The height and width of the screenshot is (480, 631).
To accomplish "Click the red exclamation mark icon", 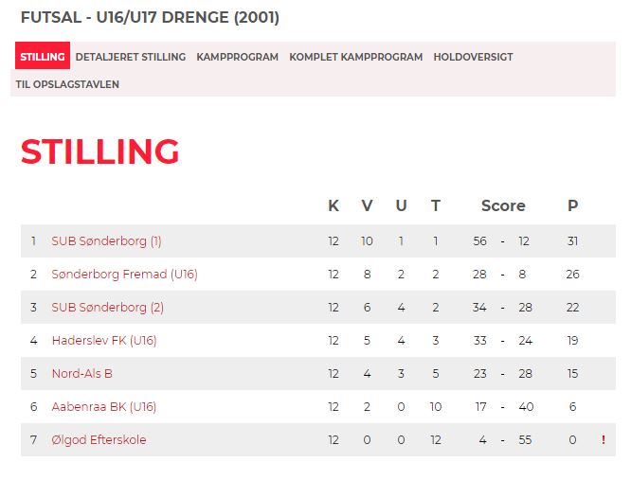I will (604, 440).
